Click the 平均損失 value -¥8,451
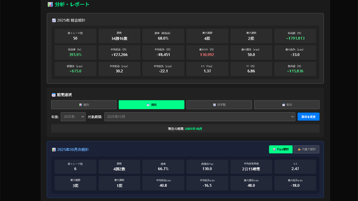Image resolution: width=358 pixels, height=201 pixels. pyautogui.click(x=163, y=55)
